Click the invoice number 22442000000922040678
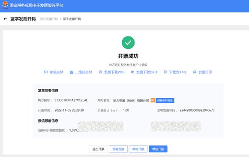The image size is (249, 157). pyautogui.click(x=197, y=110)
